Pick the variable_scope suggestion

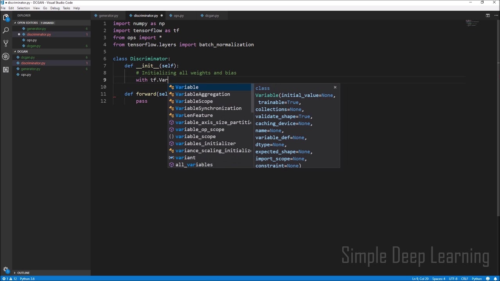210,137
